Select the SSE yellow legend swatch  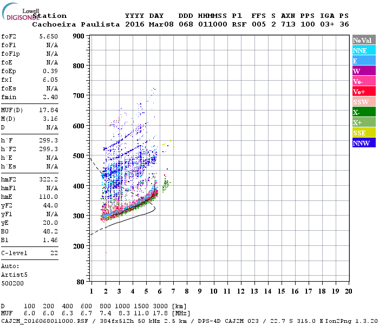pyautogui.click(x=364, y=133)
